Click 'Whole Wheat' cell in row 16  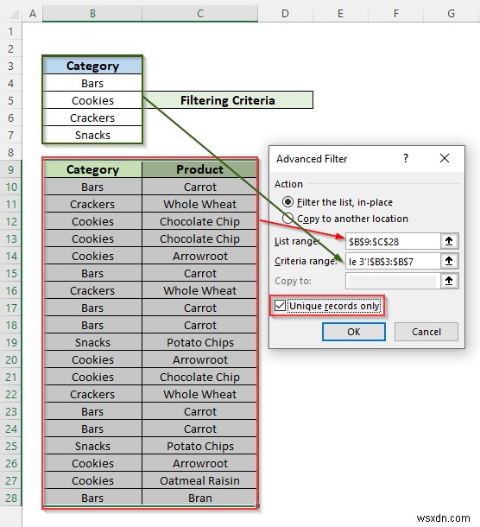(x=200, y=290)
